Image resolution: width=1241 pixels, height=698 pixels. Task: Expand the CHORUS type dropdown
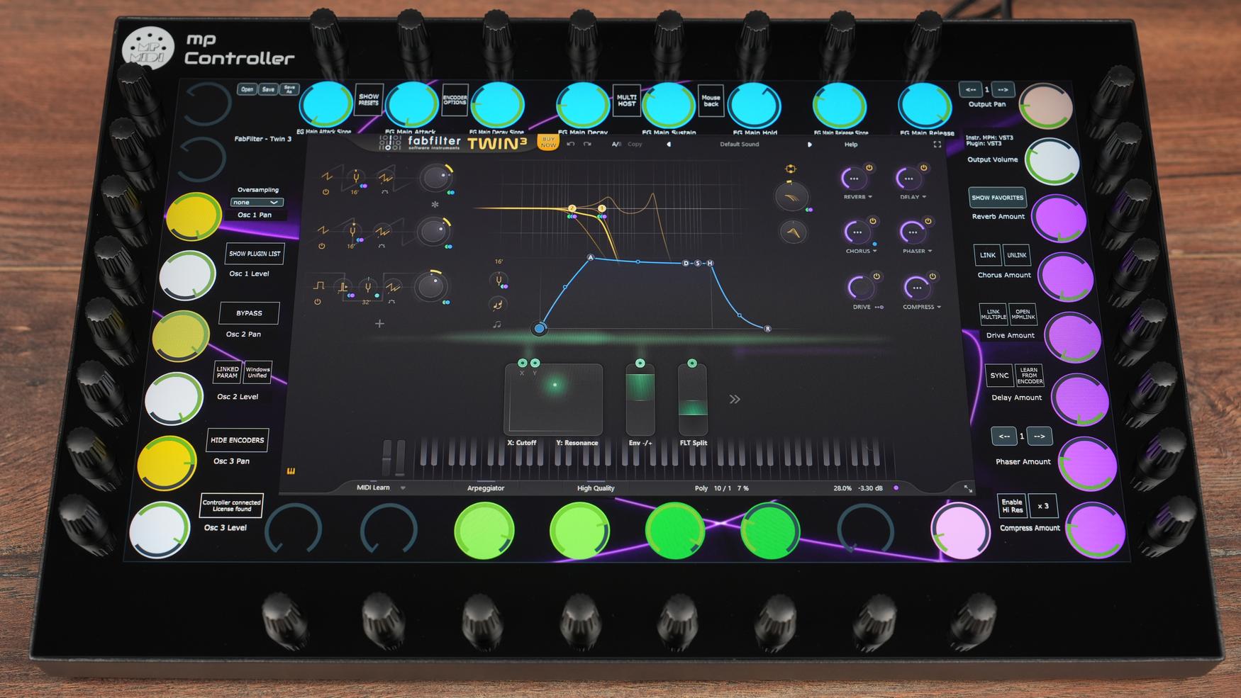pos(874,251)
